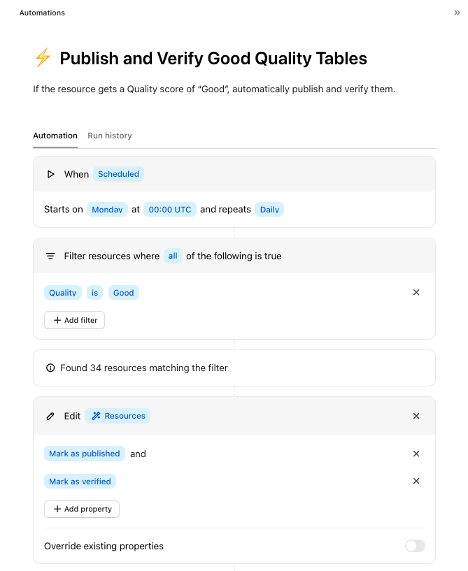Enable Override existing properties toggle

[415, 546]
